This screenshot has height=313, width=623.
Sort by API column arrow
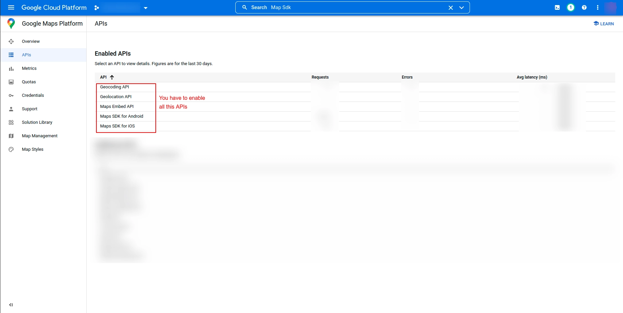(x=112, y=77)
